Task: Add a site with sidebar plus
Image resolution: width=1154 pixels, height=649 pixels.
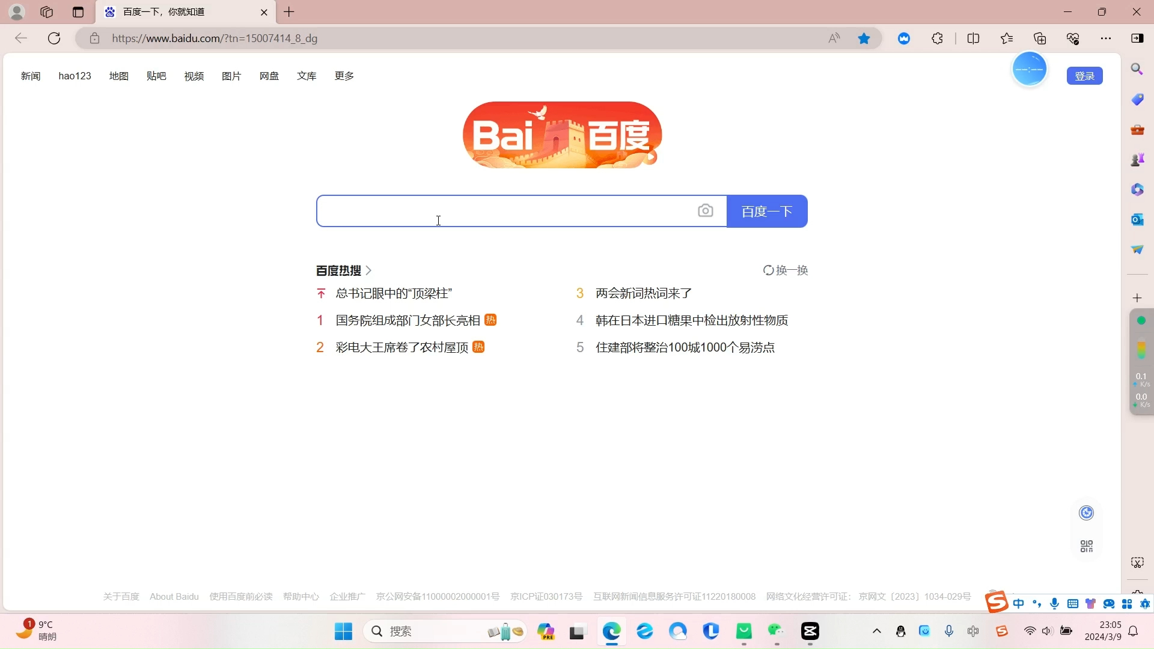Action: 1137,298
